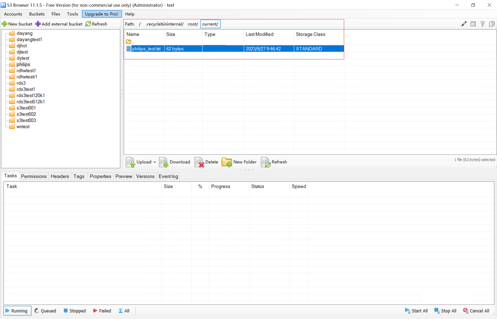Click the current/ path segment

(x=210, y=24)
